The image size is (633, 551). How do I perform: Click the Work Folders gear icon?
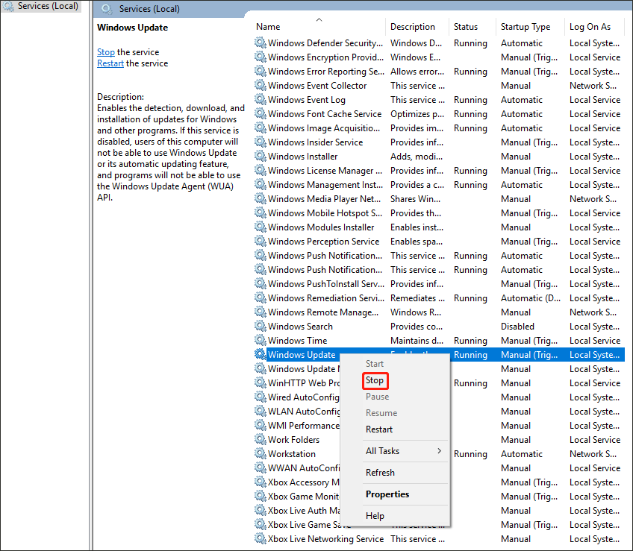pos(261,439)
